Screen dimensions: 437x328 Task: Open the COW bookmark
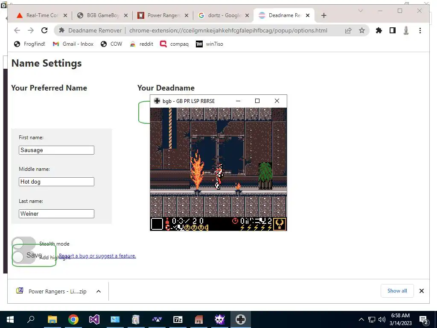(x=111, y=44)
